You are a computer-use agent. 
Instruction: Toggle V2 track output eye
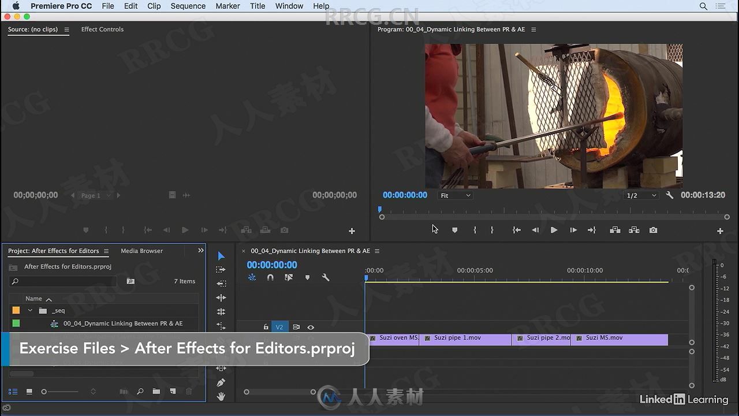311,327
